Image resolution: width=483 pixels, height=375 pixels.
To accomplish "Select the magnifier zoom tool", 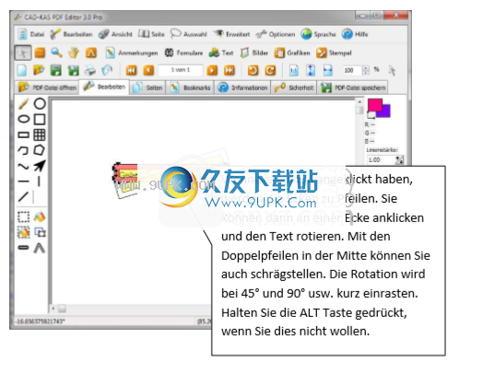I will coord(56,53).
